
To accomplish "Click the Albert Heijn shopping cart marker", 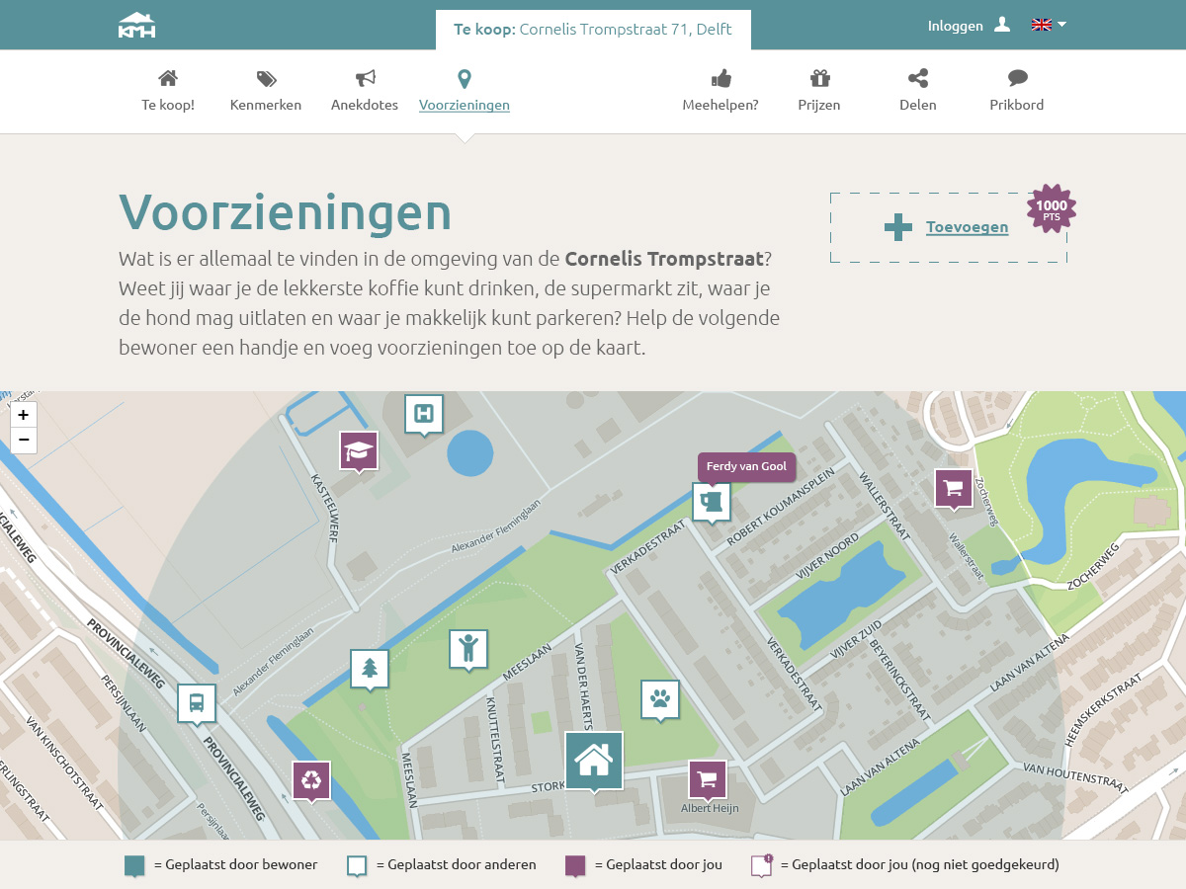I will pyautogui.click(x=708, y=780).
